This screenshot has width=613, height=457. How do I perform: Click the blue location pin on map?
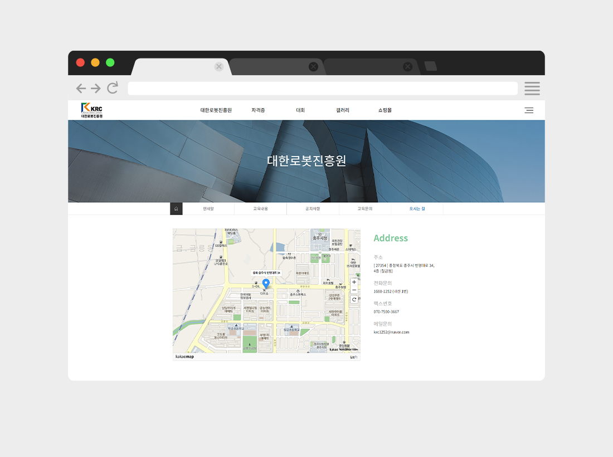pos(266,284)
